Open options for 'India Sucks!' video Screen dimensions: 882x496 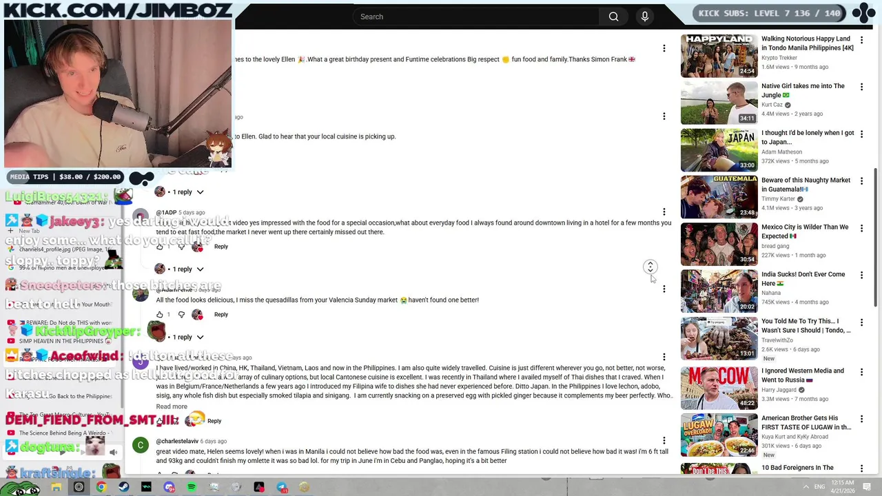861,275
